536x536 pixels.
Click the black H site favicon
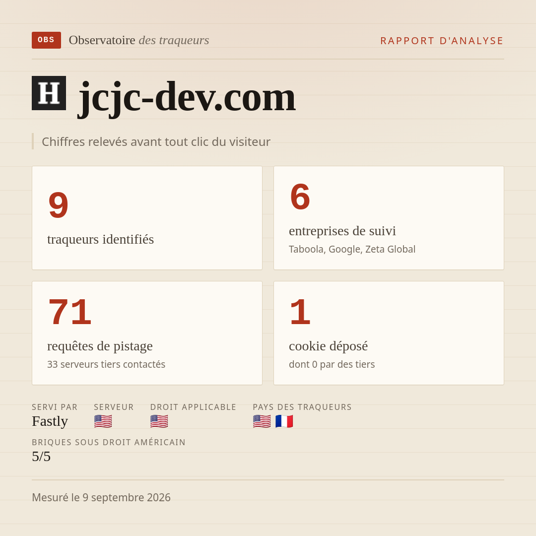click(49, 93)
